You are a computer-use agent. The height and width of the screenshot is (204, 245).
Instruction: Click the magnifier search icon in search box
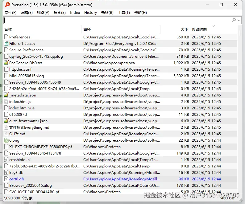point(234,20)
